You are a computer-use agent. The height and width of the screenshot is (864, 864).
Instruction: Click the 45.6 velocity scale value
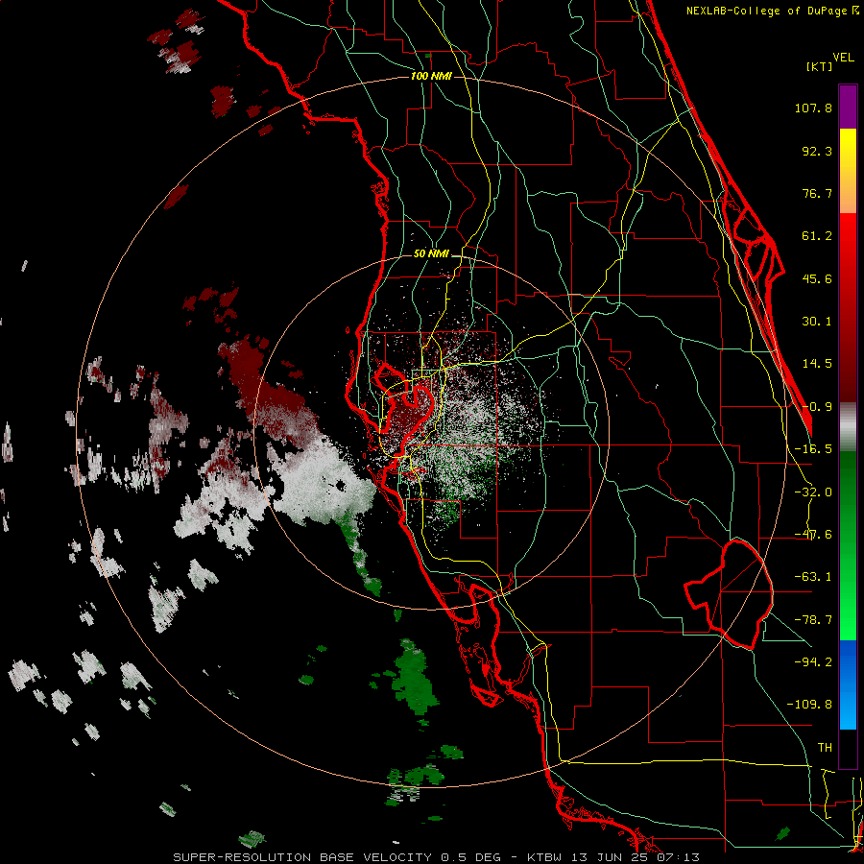pos(817,278)
